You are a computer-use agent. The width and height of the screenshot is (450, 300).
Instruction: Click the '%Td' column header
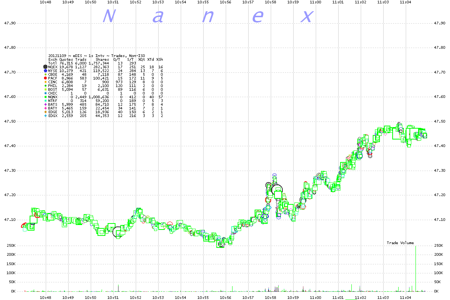tap(150, 59)
